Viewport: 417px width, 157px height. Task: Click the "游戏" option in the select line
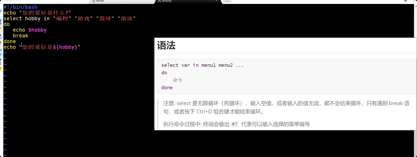[x=84, y=19]
